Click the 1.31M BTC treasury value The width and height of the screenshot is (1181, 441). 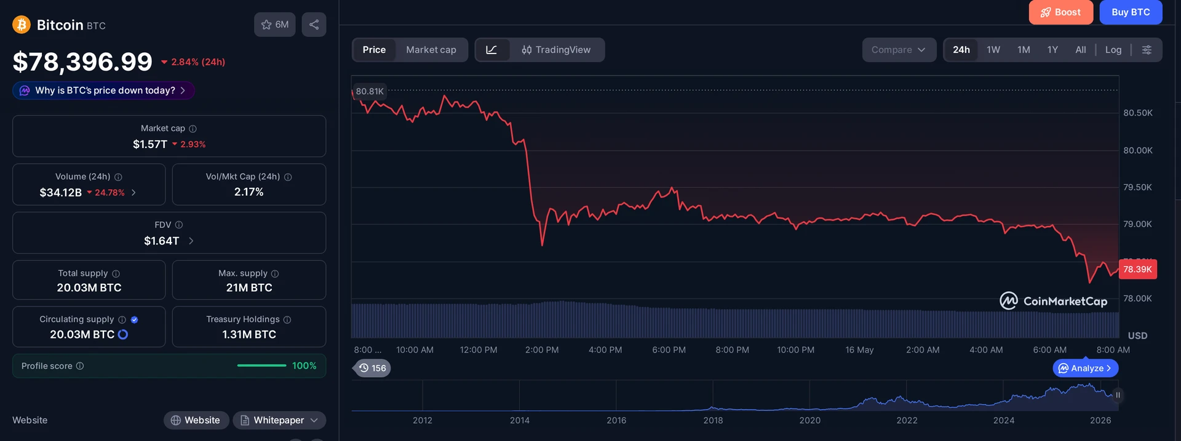click(x=249, y=334)
